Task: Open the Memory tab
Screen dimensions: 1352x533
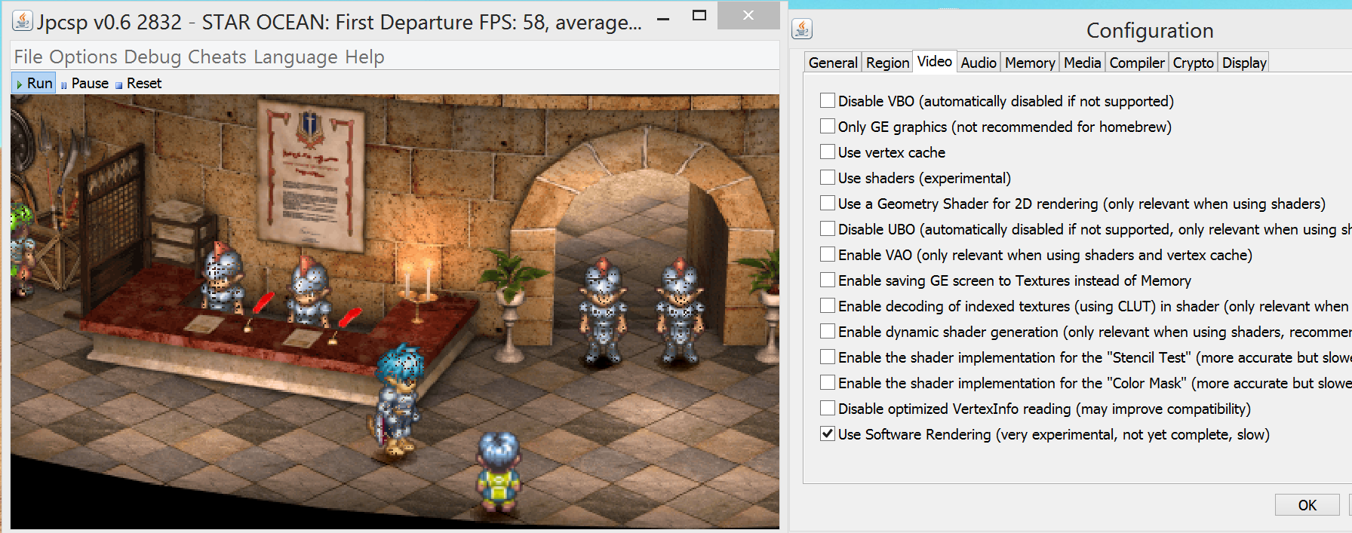Action: coord(1030,63)
